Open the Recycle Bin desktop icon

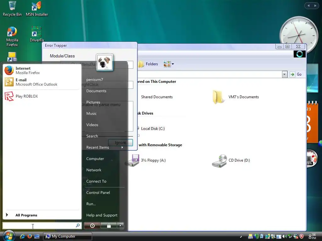[x=12, y=8]
